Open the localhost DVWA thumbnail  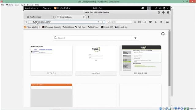pyautogui.click(x=96, y=61)
